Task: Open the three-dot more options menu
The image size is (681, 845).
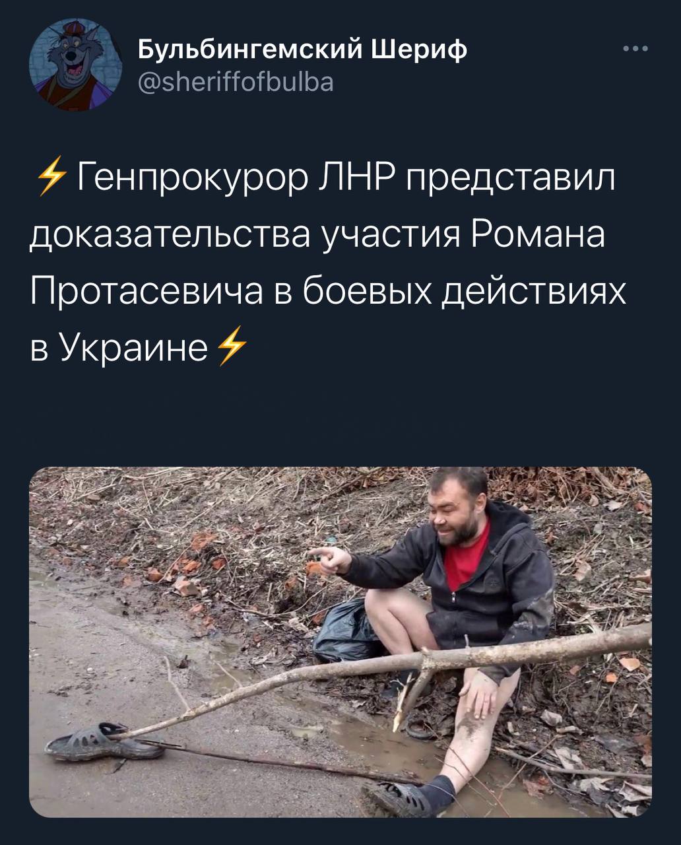Action: (x=636, y=48)
